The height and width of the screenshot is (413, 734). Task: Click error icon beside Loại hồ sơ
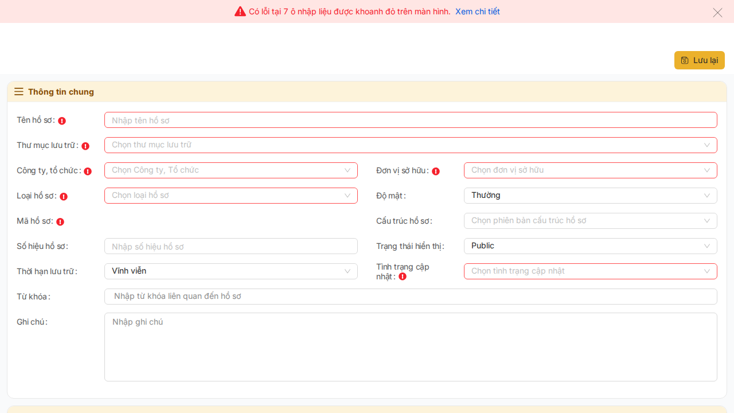[64, 197]
